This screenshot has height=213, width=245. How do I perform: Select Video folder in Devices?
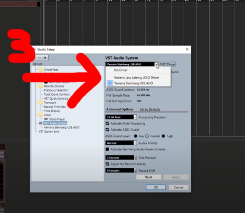(47, 115)
